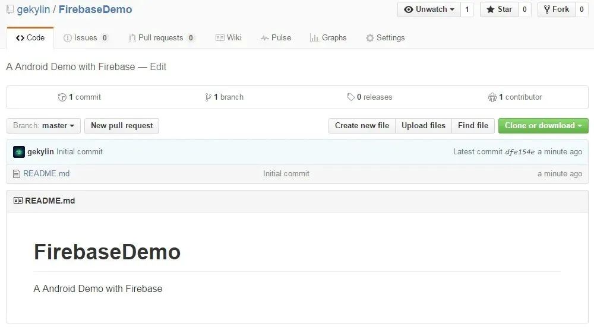Click 'a minute ago' in README.md row
The height and width of the screenshot is (327, 594).
point(560,174)
